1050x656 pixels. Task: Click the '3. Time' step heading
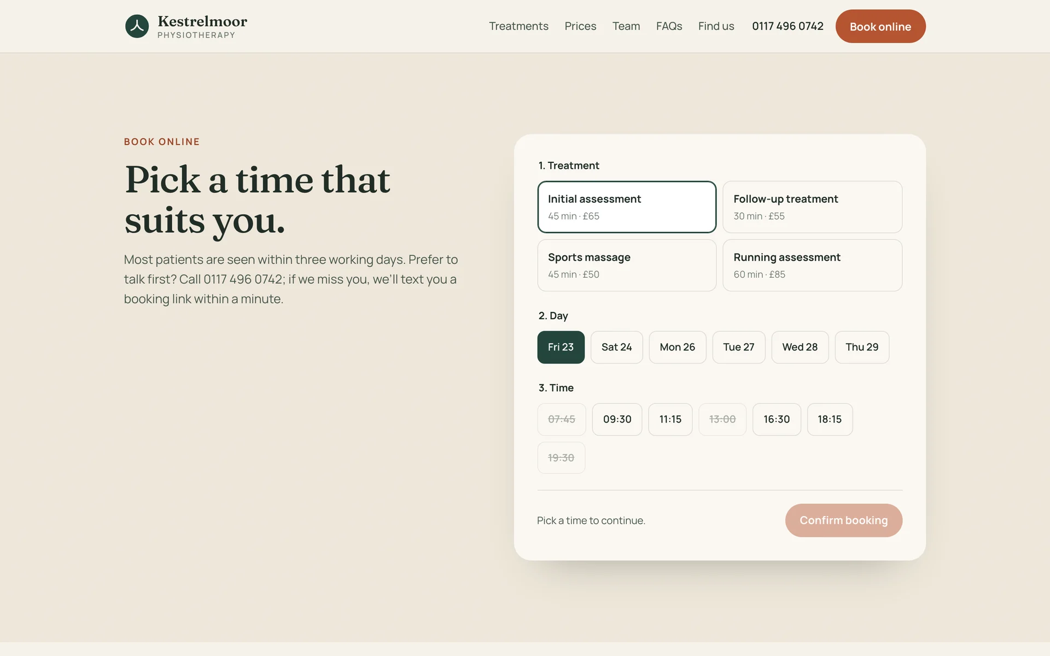[x=556, y=388]
